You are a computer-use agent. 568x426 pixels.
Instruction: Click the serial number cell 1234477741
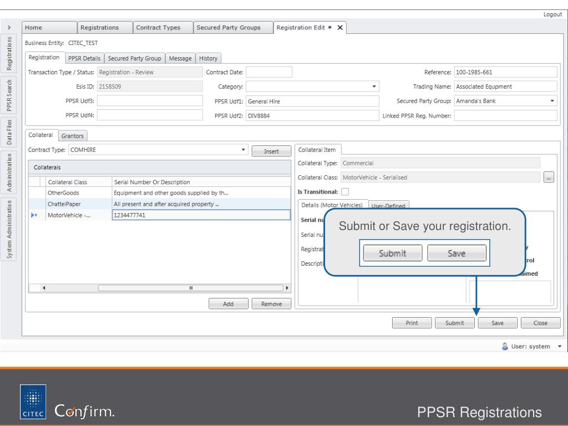[x=201, y=215]
